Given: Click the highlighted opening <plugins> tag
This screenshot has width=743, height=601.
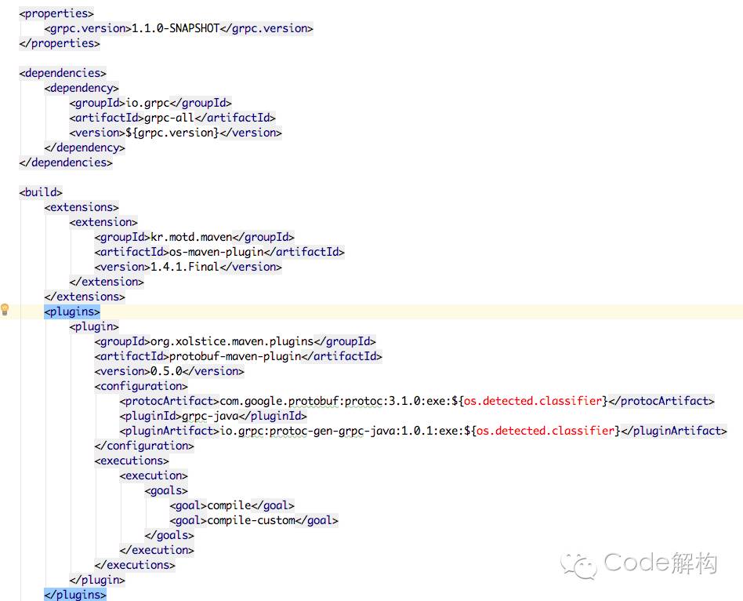Looking at the screenshot, I should (x=72, y=311).
